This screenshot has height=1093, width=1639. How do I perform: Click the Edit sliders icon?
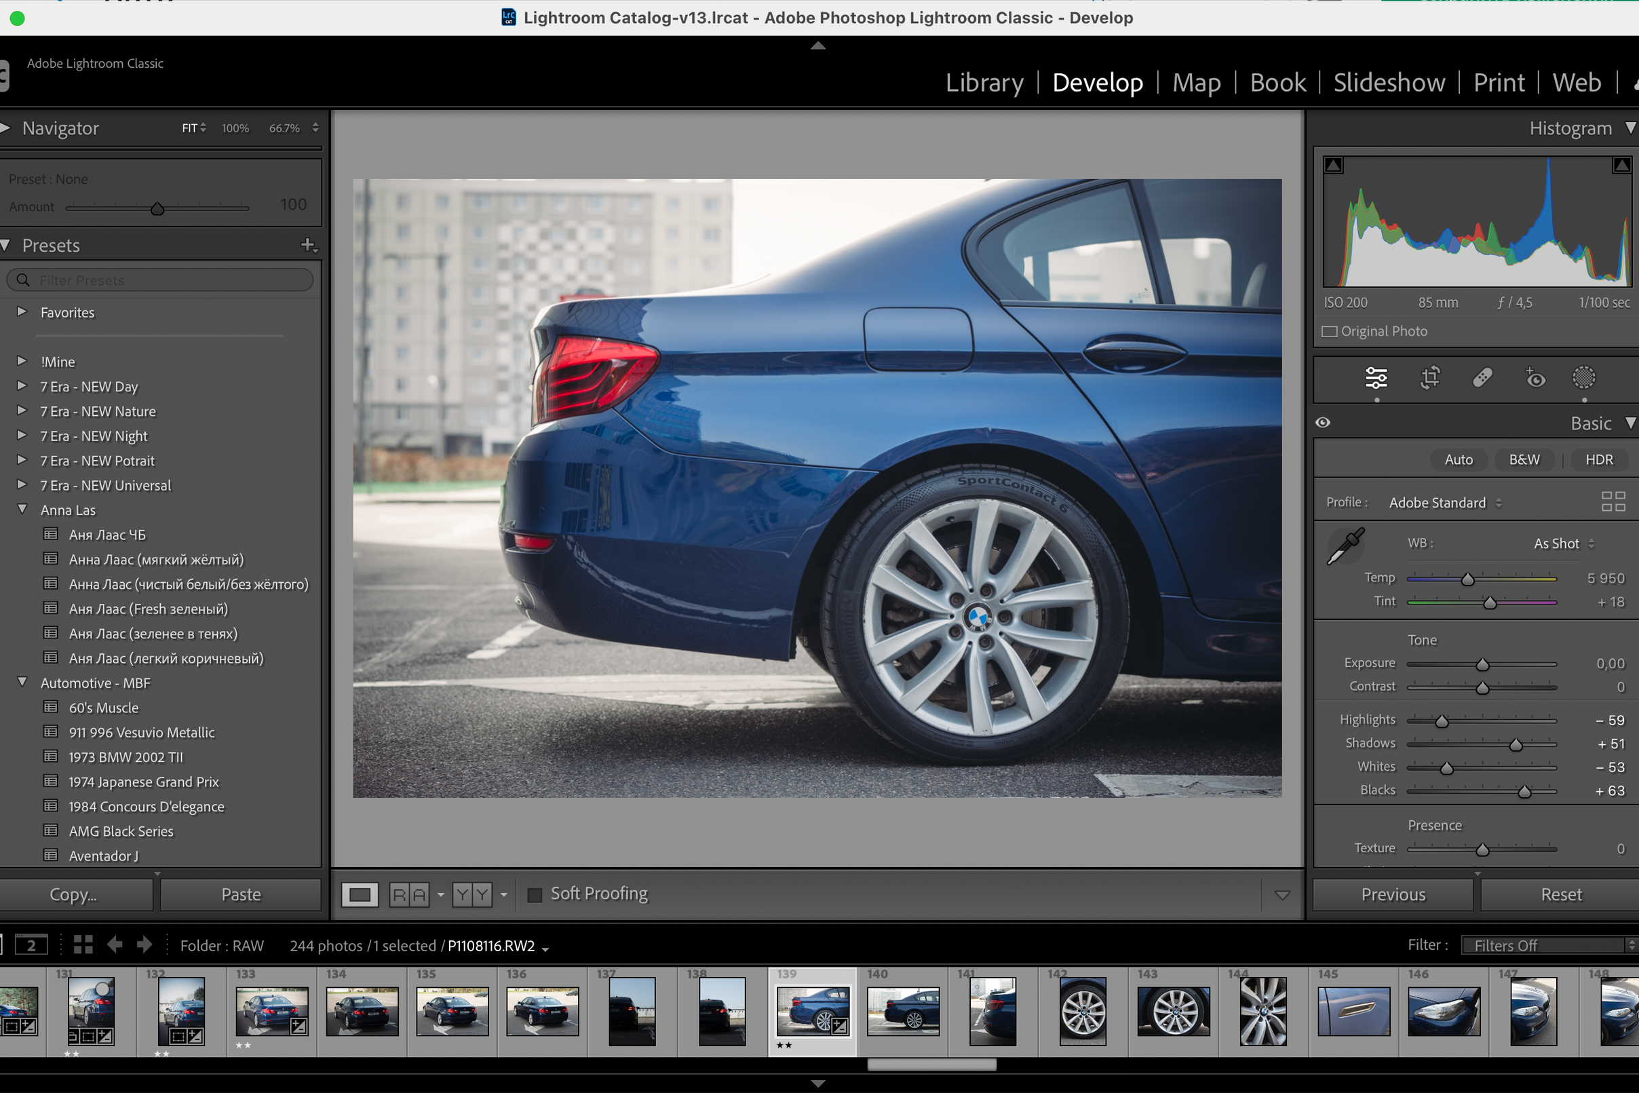point(1376,378)
